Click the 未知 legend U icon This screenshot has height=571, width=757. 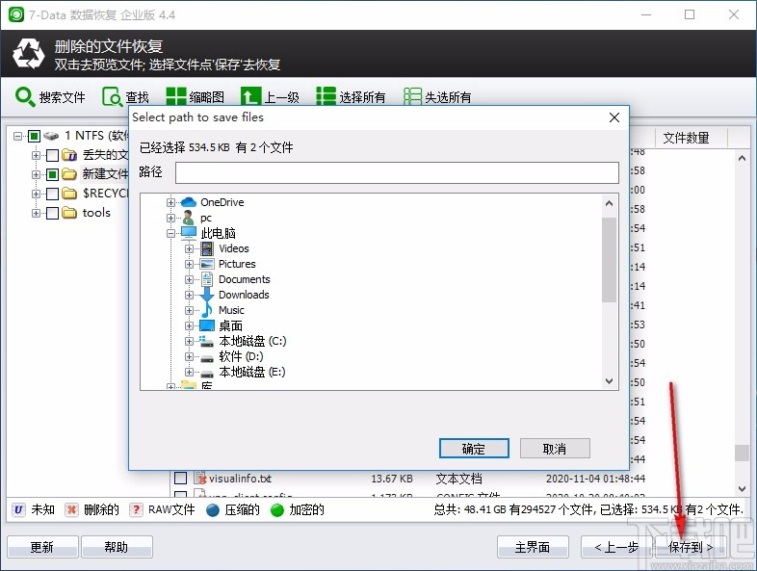point(18,509)
